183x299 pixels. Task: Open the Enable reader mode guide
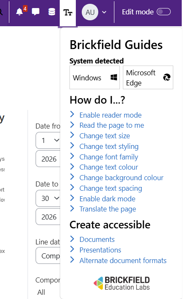(x=111, y=115)
